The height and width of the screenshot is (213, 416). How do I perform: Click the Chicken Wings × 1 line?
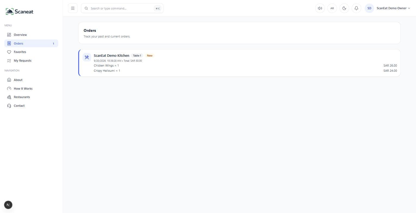pos(106,65)
